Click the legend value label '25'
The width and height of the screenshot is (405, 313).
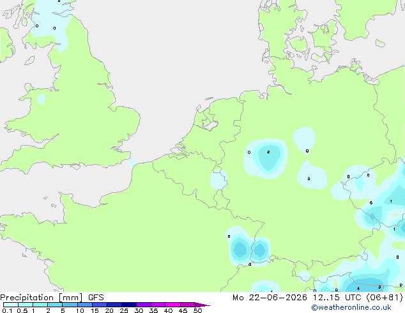(x=124, y=310)
